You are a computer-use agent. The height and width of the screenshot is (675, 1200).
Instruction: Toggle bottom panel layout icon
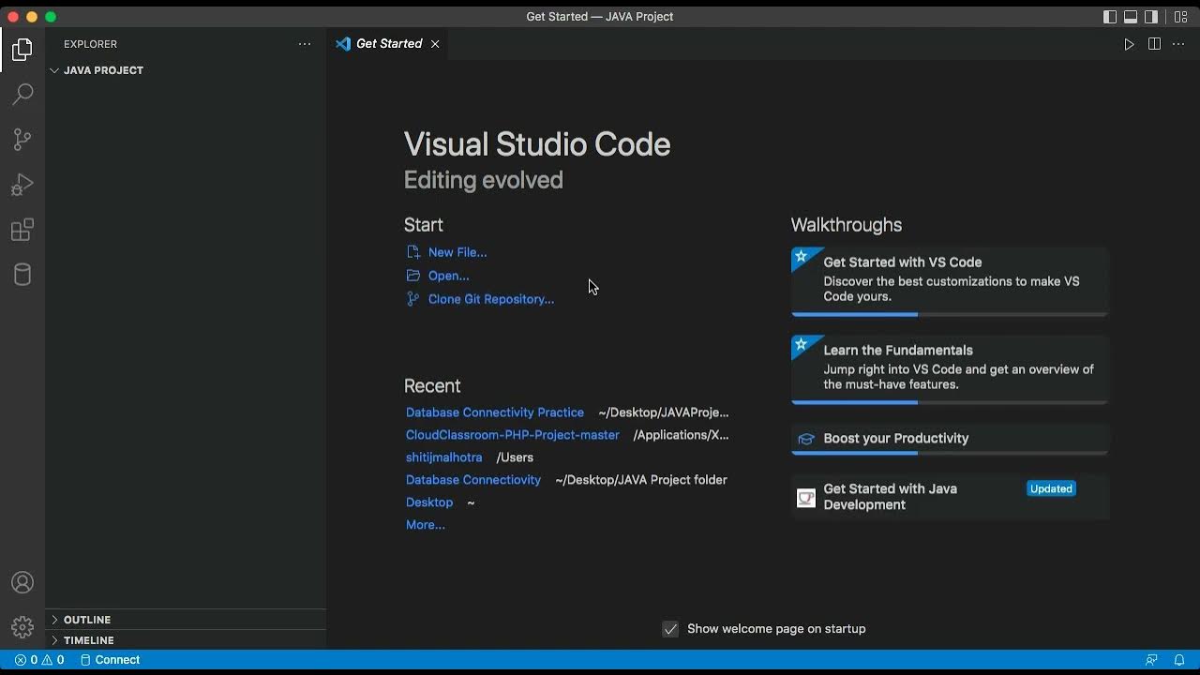click(1131, 17)
